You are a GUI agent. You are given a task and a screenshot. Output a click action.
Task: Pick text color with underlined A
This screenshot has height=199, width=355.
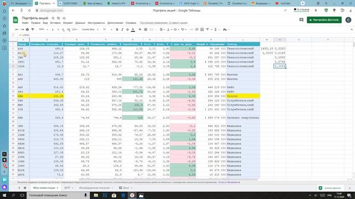[133, 29]
